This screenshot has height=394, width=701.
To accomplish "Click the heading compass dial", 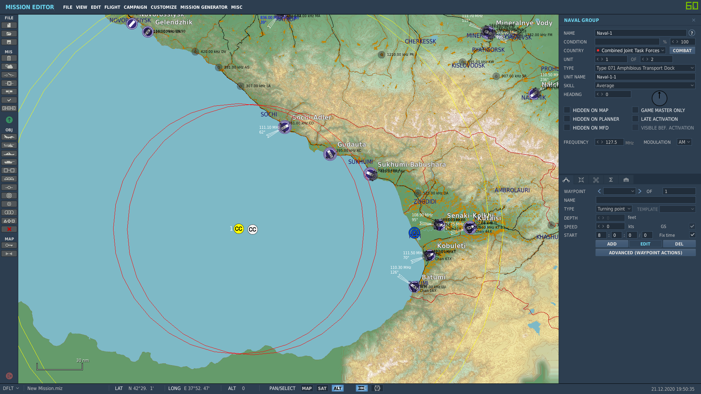I will tap(659, 98).
